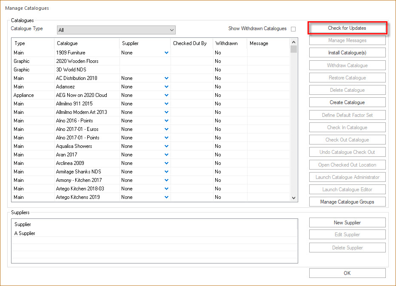
Task: Click the Check Out Catalogue button
Action: point(347,139)
